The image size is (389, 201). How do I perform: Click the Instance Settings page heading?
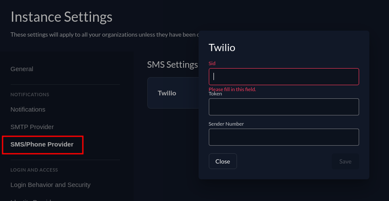61,17
